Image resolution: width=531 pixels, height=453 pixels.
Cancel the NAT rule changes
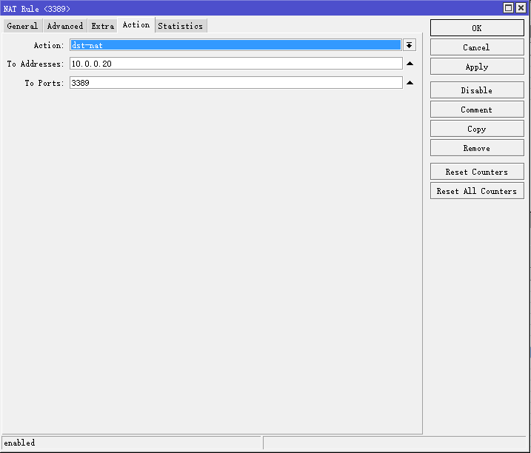pyautogui.click(x=476, y=47)
